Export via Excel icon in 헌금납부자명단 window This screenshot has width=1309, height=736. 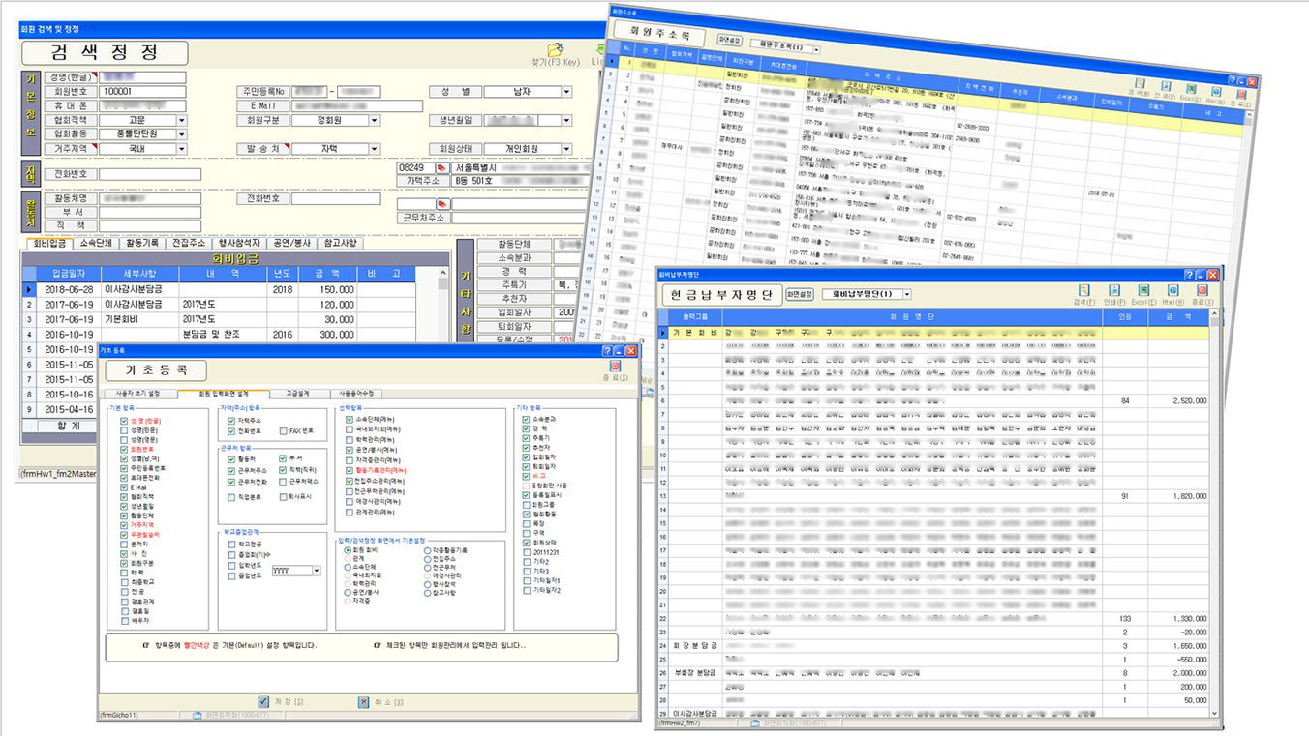point(1143,290)
